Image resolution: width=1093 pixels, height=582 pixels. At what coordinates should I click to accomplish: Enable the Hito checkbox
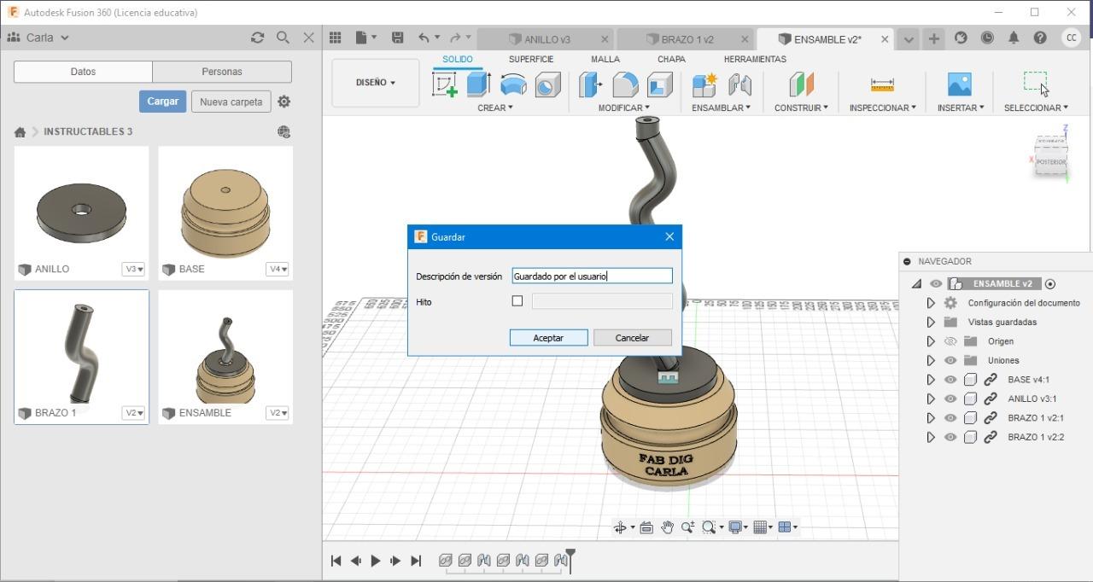click(517, 301)
